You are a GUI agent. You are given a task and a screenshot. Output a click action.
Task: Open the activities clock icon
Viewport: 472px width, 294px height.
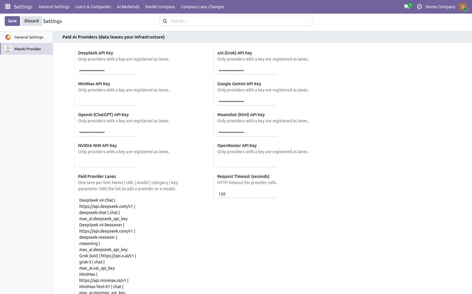point(419,6)
